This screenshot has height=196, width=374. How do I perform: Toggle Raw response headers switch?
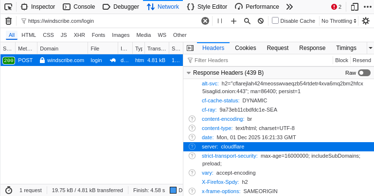point(364,73)
